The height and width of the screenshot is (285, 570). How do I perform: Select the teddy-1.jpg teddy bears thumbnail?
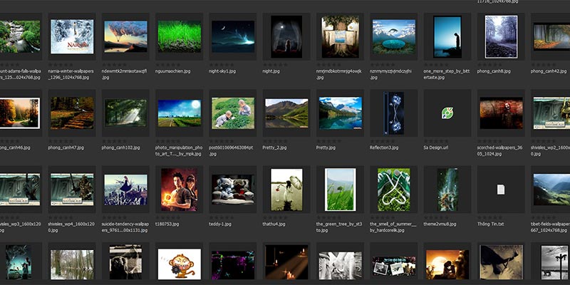click(233, 190)
